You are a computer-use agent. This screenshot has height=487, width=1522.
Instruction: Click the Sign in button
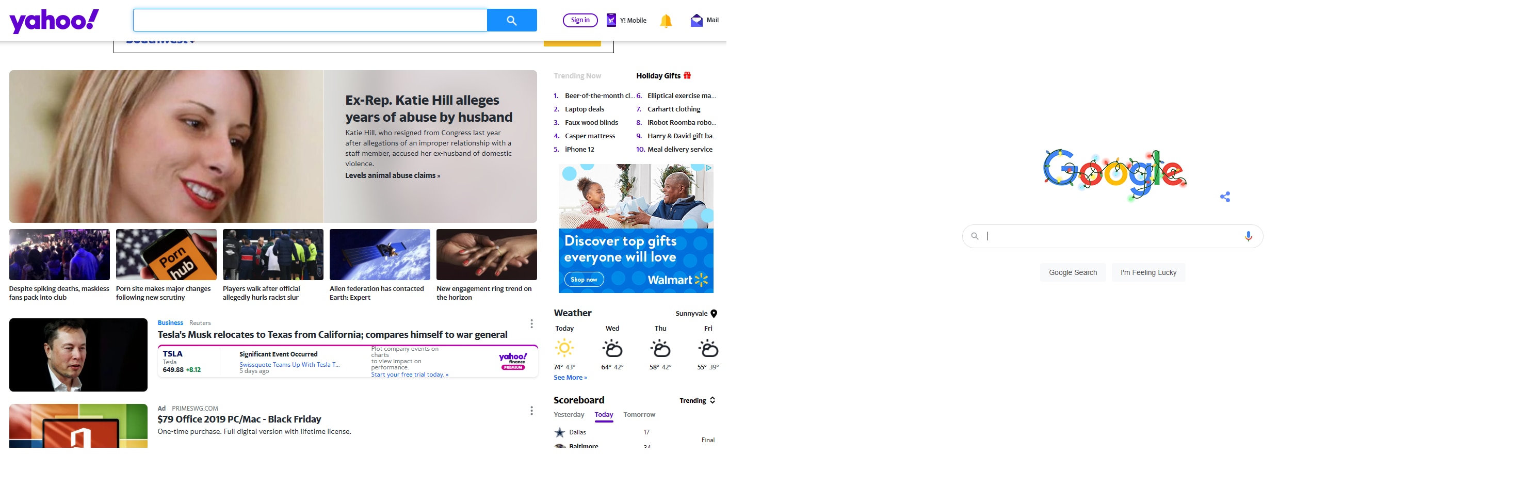pyautogui.click(x=580, y=20)
